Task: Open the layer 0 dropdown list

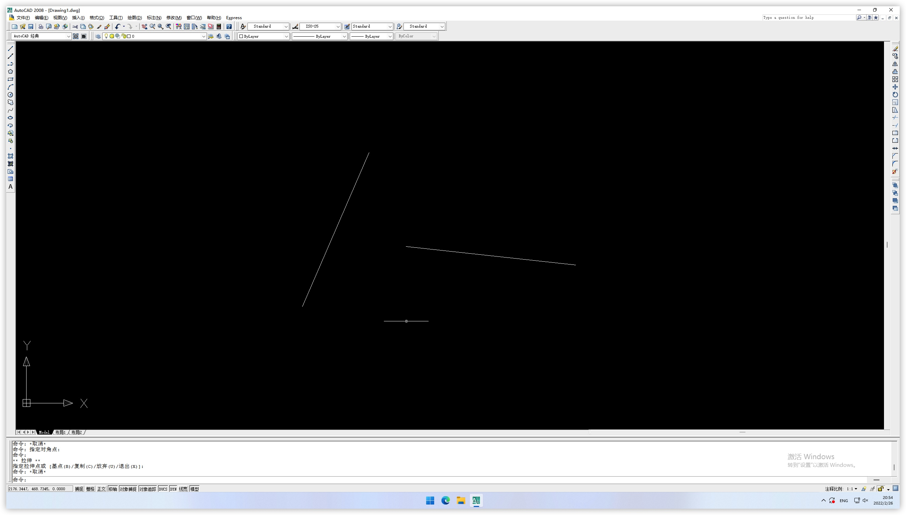Action: tap(203, 36)
